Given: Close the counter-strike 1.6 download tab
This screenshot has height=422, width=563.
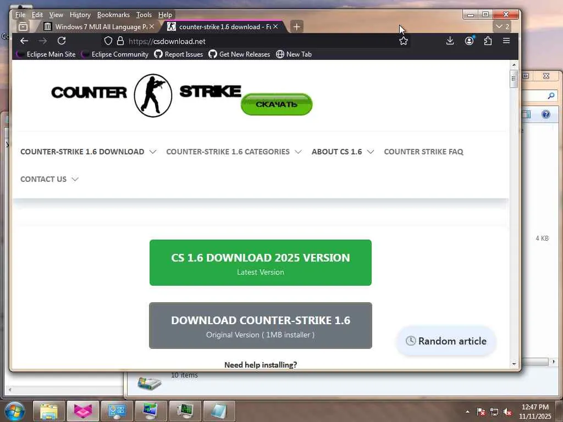Looking at the screenshot, I should pos(275,26).
